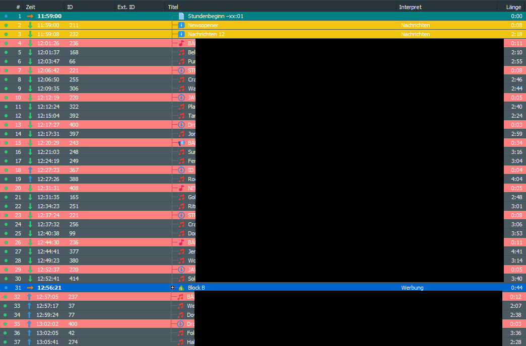The width and height of the screenshot is (526, 346).
Task: Click Nachrichten interpret in the Newsopener row
Action: (x=415, y=25)
